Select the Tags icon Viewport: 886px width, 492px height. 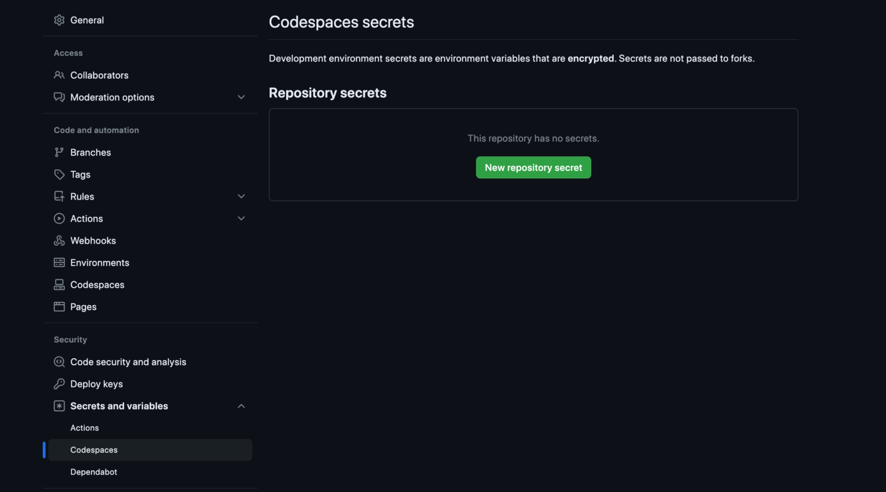[59, 174]
